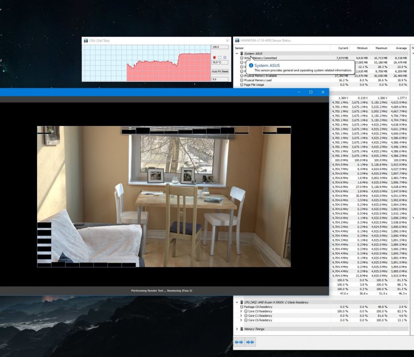Click the graph maximum value field showing 100.0
This screenshot has width=414, height=357.
pos(220,47)
